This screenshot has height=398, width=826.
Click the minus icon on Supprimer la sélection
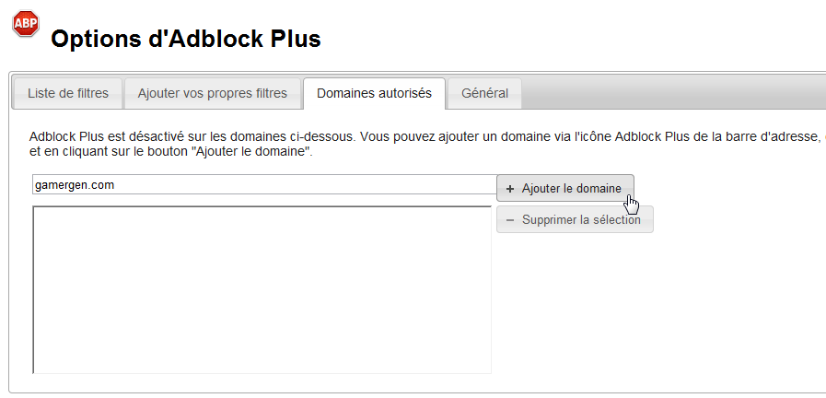pyautogui.click(x=510, y=220)
